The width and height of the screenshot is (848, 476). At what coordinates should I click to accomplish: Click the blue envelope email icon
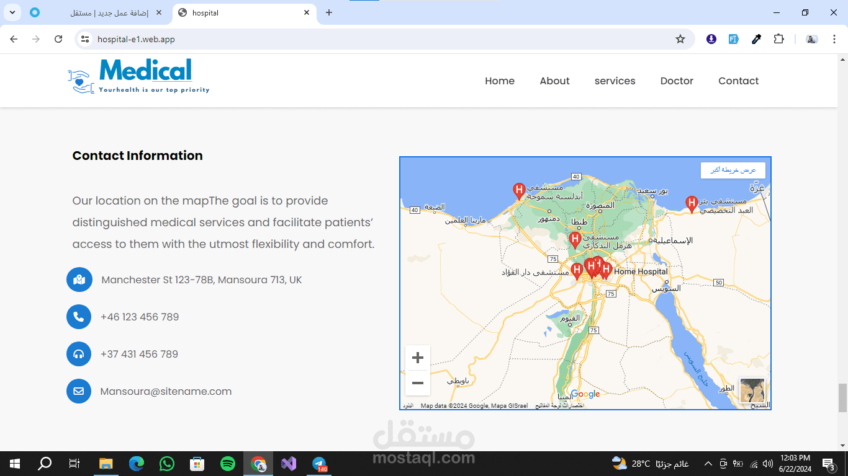[x=79, y=391]
